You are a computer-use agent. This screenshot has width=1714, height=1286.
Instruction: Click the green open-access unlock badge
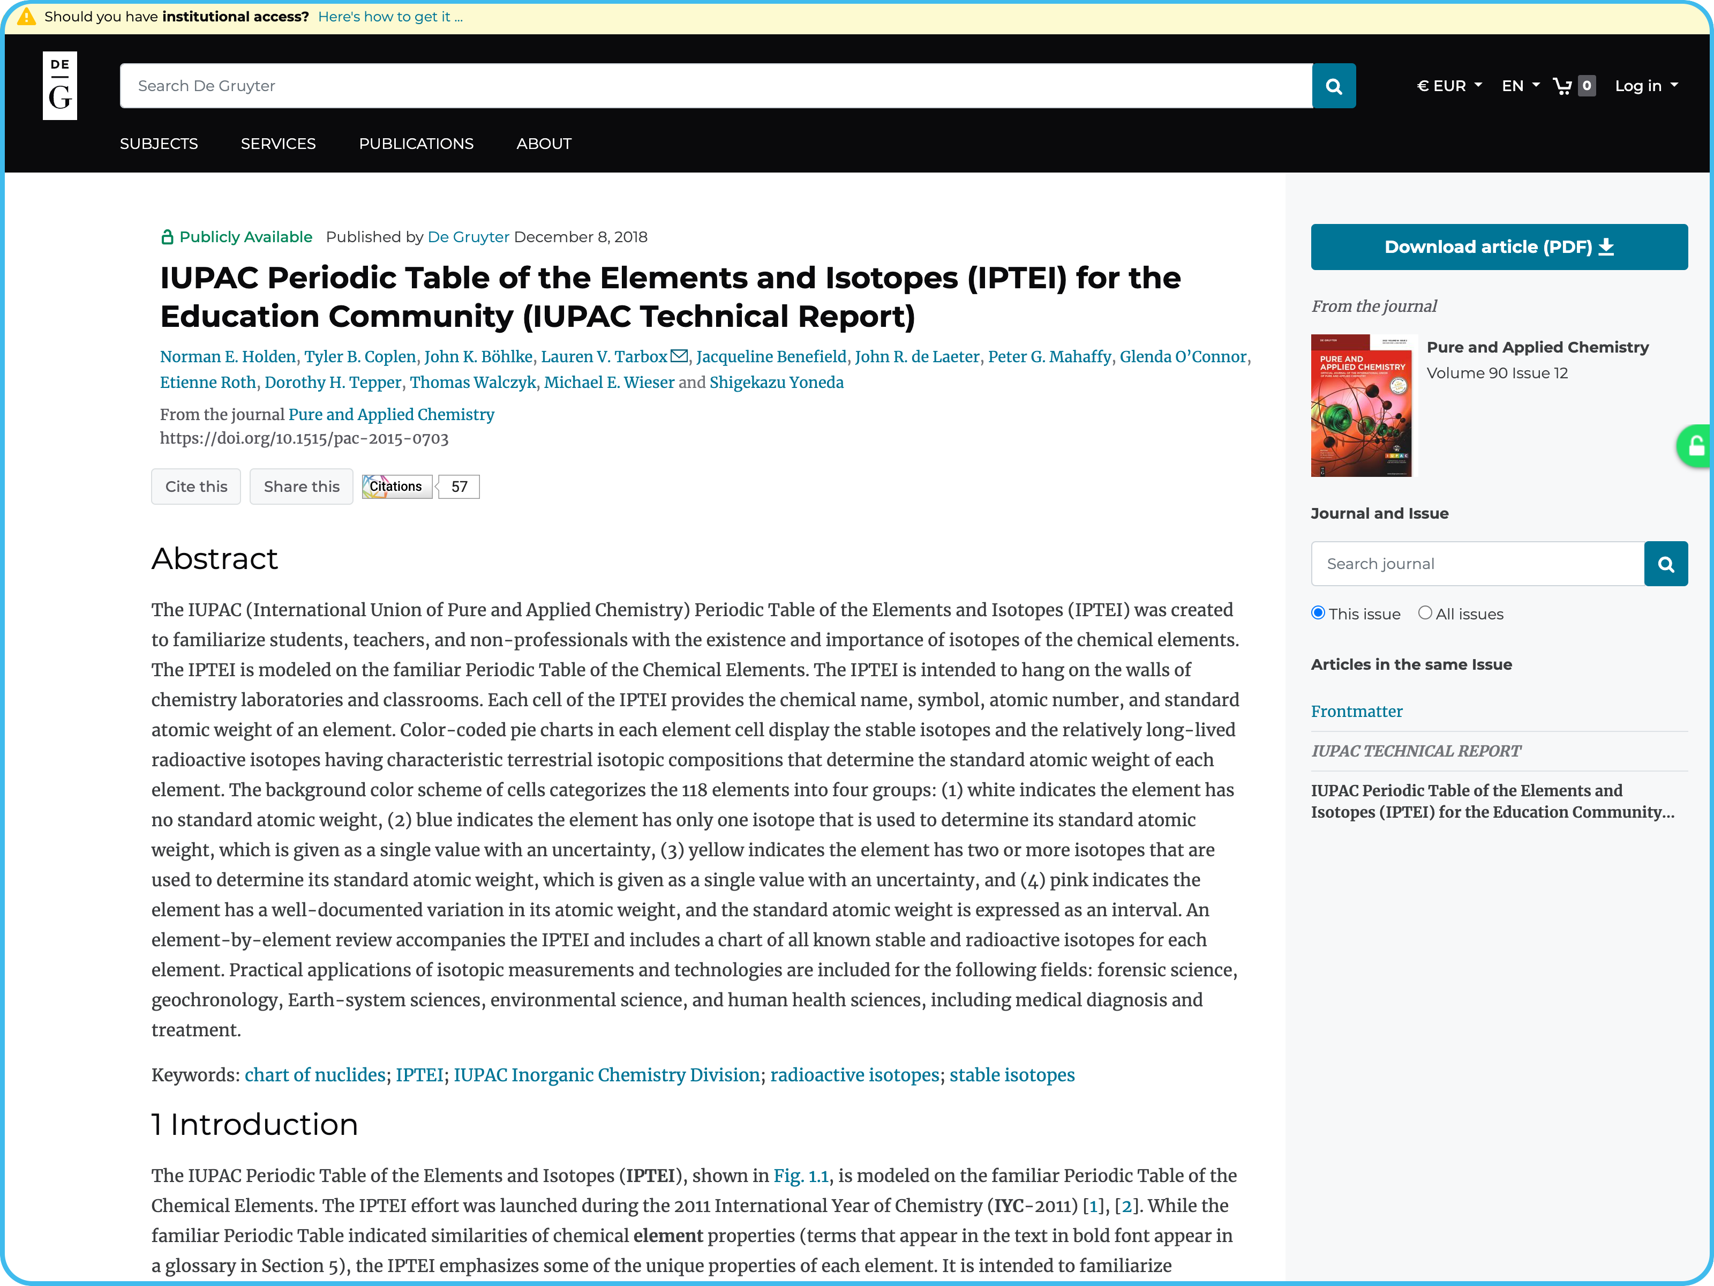(1696, 446)
